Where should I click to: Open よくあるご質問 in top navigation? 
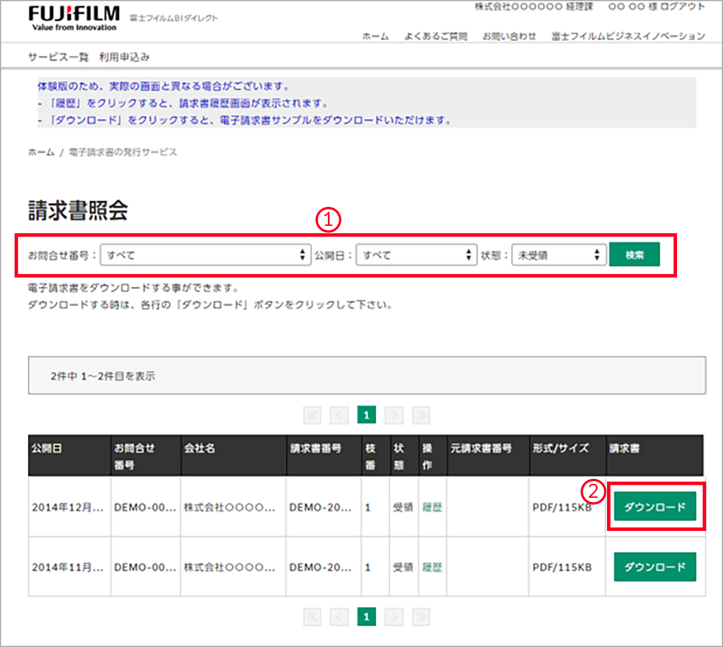click(x=436, y=36)
